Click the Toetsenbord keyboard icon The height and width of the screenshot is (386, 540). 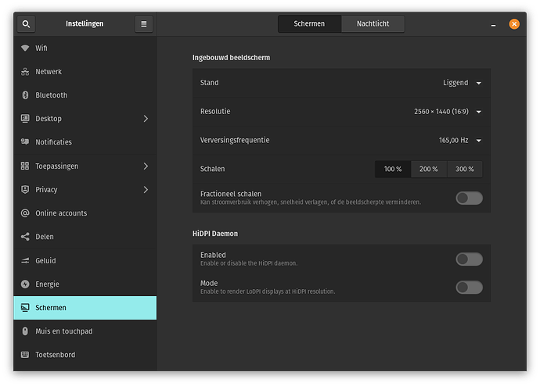click(x=25, y=355)
